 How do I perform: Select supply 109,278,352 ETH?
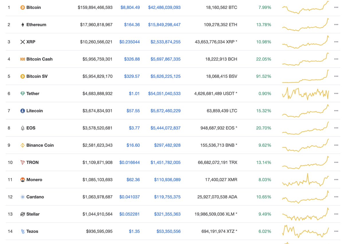point(220,25)
